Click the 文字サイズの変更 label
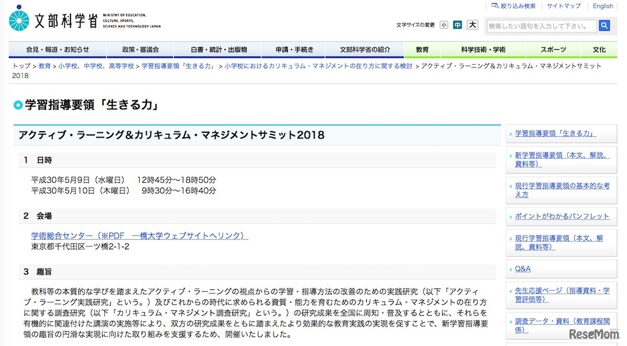Viewport: 627px width, 346px height. [415, 25]
